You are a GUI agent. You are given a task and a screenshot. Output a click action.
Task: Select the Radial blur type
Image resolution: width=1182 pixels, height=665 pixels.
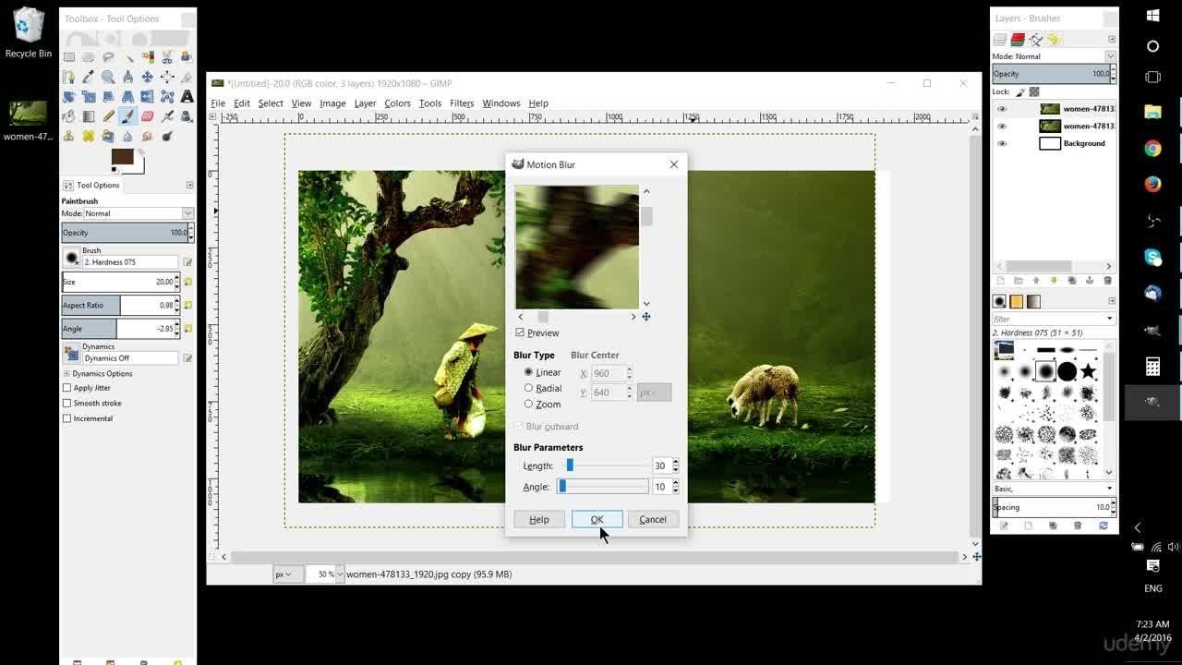[528, 388]
